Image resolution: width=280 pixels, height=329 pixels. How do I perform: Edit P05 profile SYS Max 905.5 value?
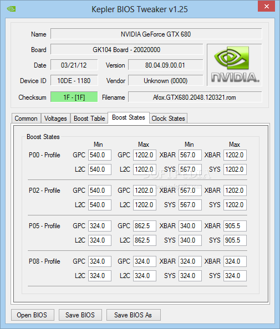click(235, 240)
